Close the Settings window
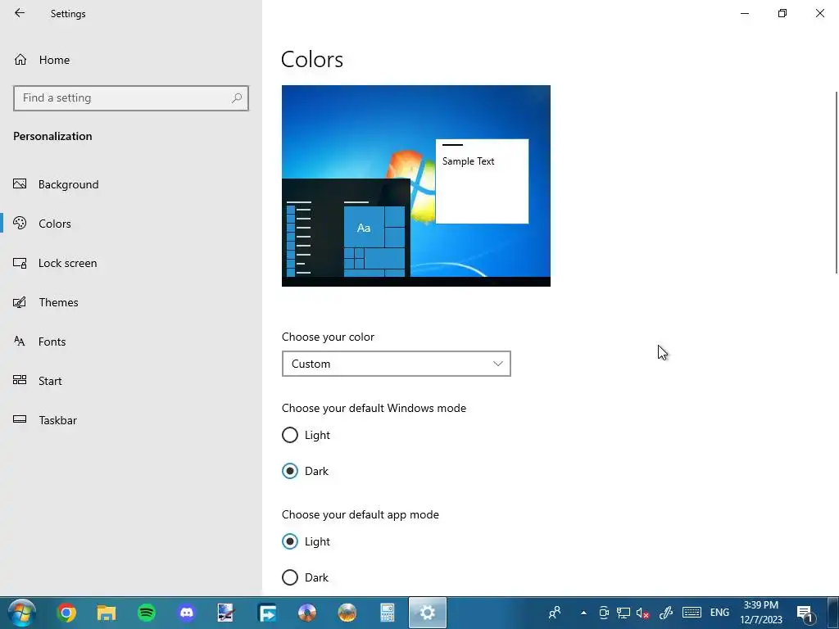The image size is (839, 629). [819, 13]
